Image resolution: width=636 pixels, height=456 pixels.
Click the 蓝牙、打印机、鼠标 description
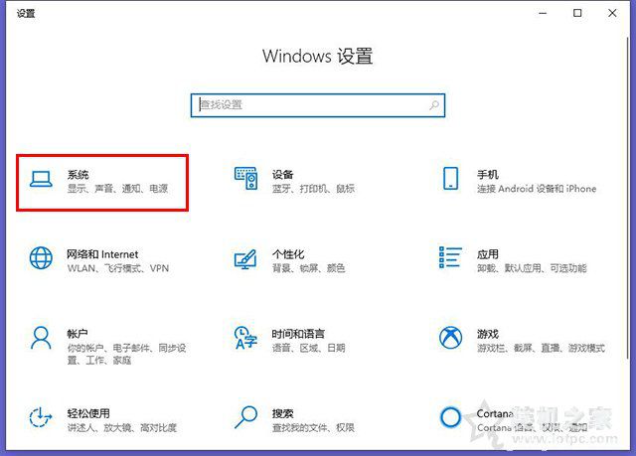tap(314, 189)
